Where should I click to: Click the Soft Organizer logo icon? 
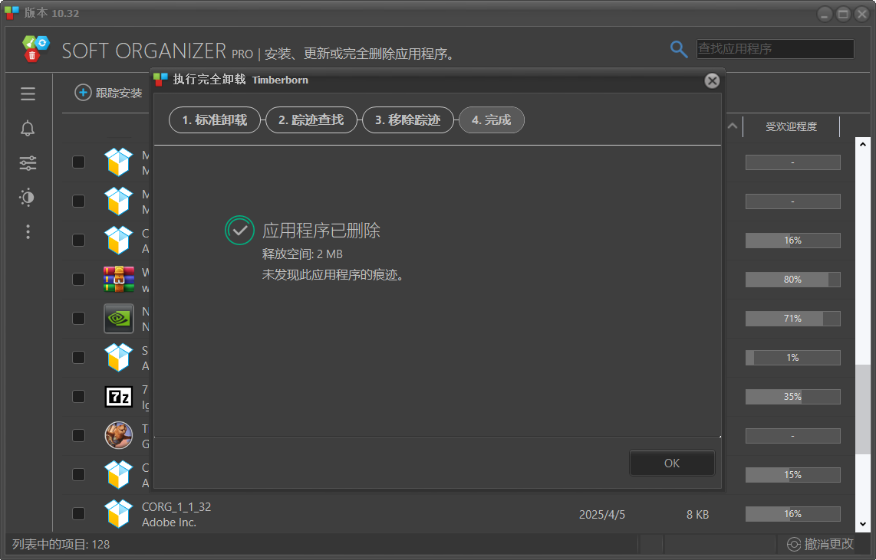[36, 49]
